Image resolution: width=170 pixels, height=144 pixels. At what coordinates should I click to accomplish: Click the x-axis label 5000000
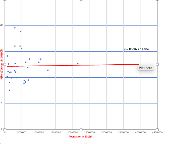pyautogui.click(x=22, y=132)
